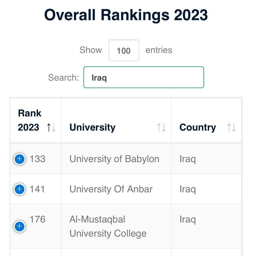Click Iraq in University of Babylon row
Image resolution: width=256 pixels, height=256 pixels.
click(x=187, y=159)
